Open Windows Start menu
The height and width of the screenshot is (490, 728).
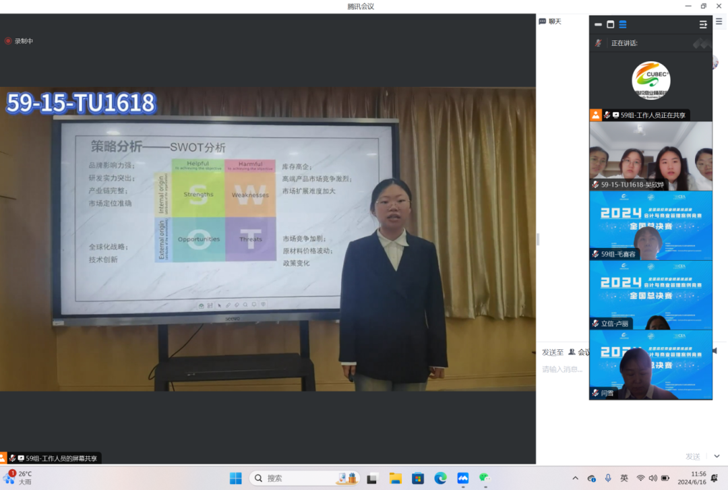[235, 478]
